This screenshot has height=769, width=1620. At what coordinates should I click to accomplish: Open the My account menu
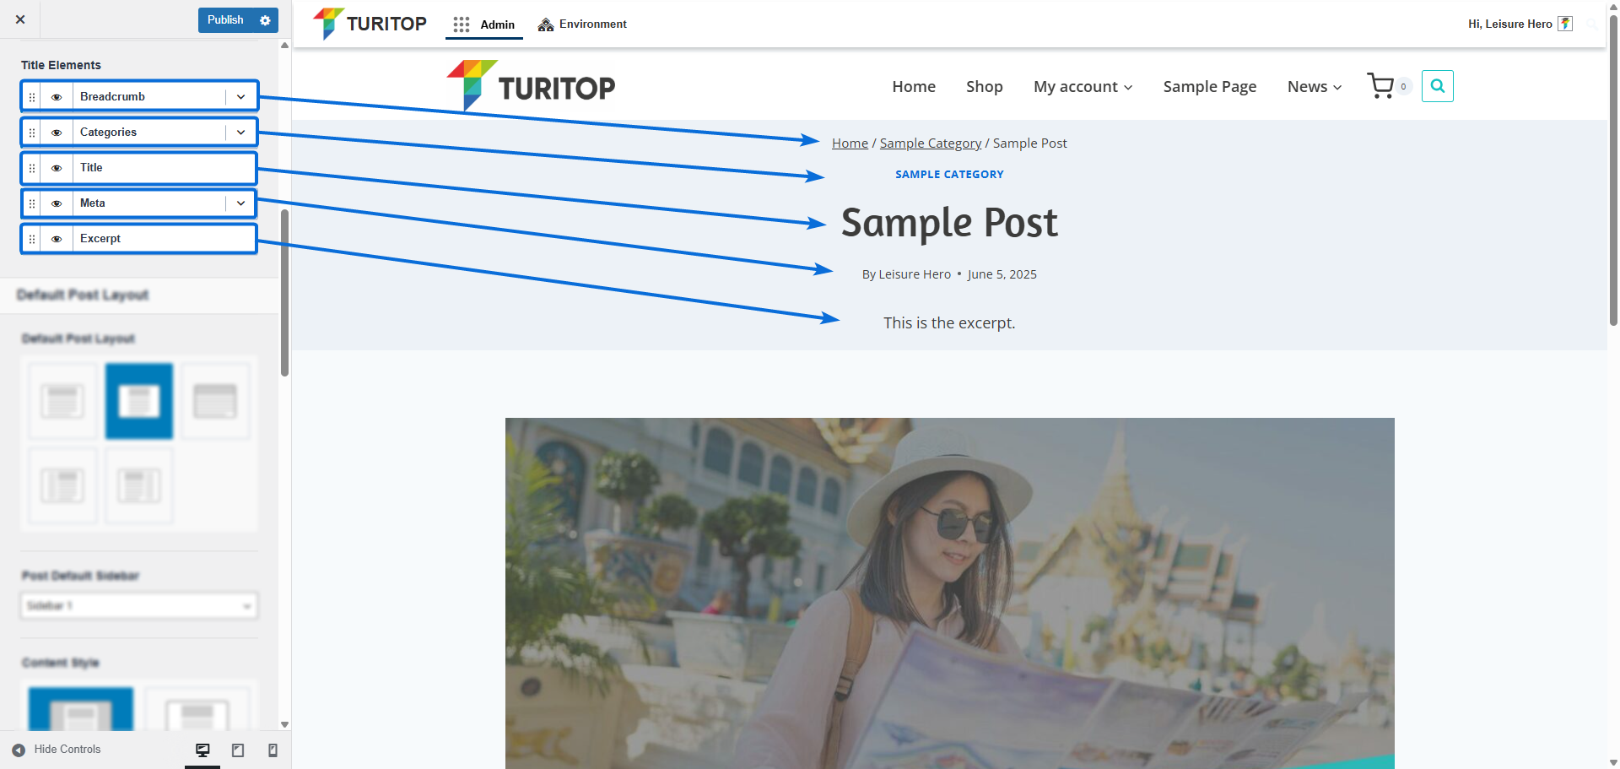pos(1083,87)
